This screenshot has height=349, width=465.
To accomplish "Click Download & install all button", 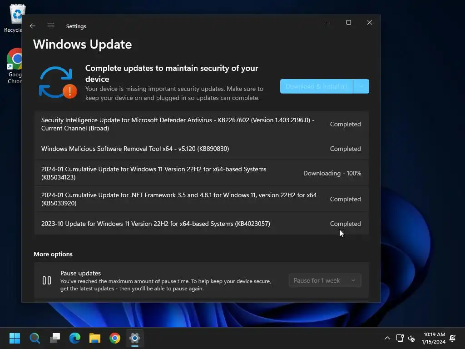I will click(317, 86).
